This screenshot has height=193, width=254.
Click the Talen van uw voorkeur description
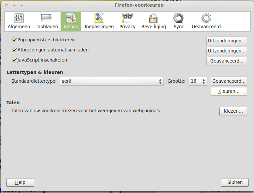point(86,111)
